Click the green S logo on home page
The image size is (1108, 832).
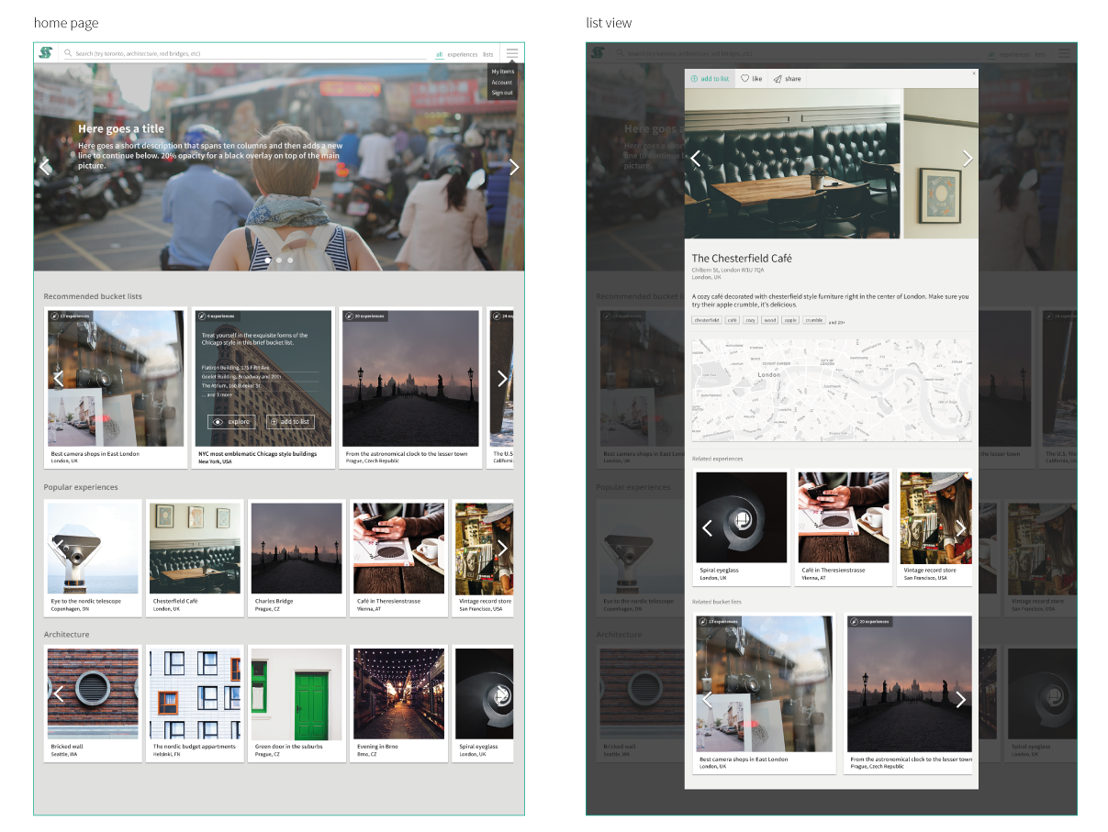point(45,53)
